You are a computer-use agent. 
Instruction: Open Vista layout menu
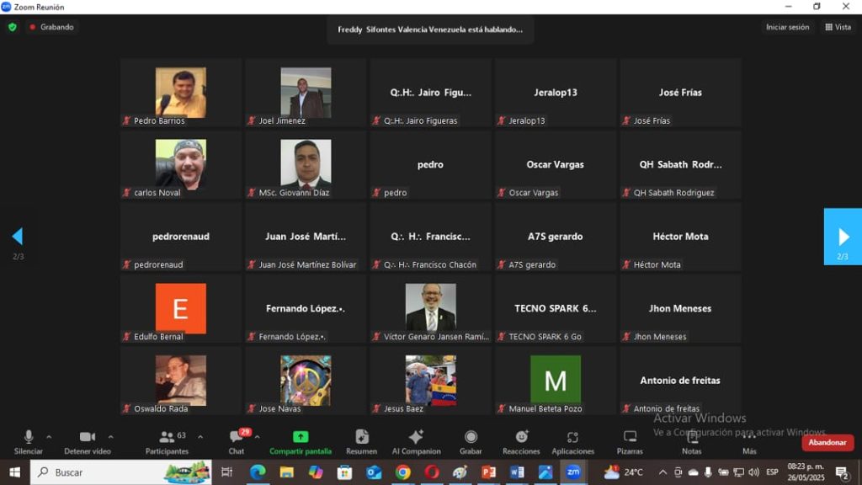(838, 27)
